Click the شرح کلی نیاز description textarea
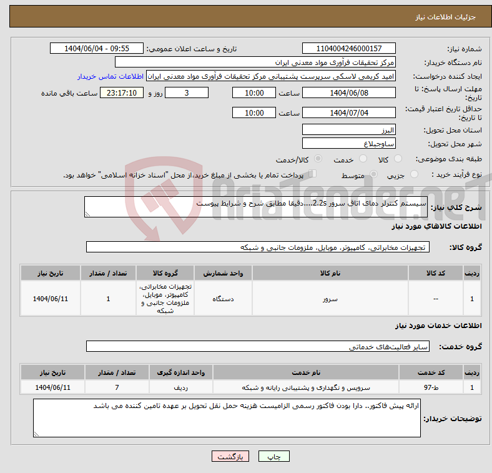 point(256,207)
